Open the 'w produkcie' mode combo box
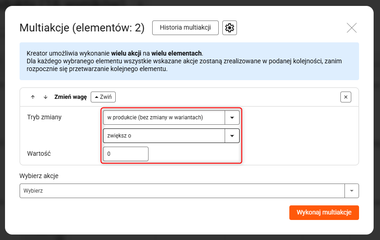Image resolution: width=380 pixels, height=240 pixels. 164,117
